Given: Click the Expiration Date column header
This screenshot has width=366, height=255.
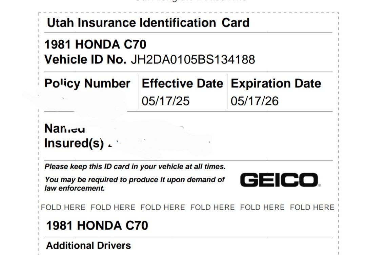Looking at the screenshot, I should (276, 83).
